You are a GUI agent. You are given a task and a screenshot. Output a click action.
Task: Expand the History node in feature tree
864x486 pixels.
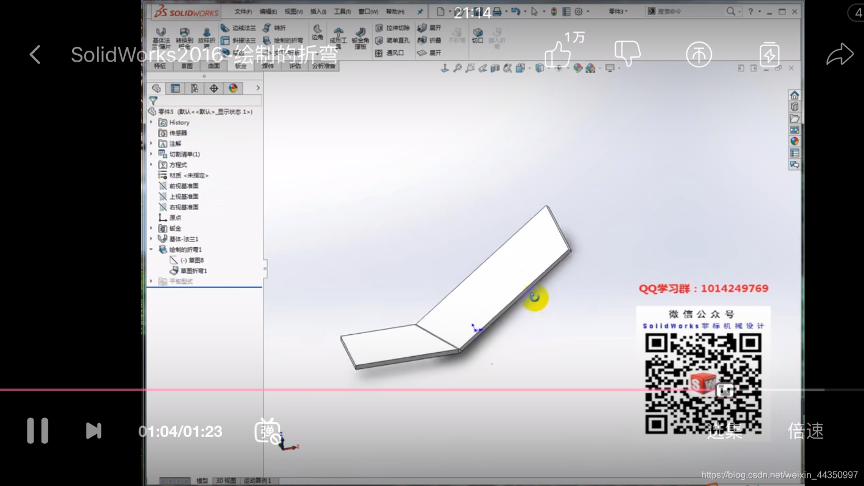(152, 122)
